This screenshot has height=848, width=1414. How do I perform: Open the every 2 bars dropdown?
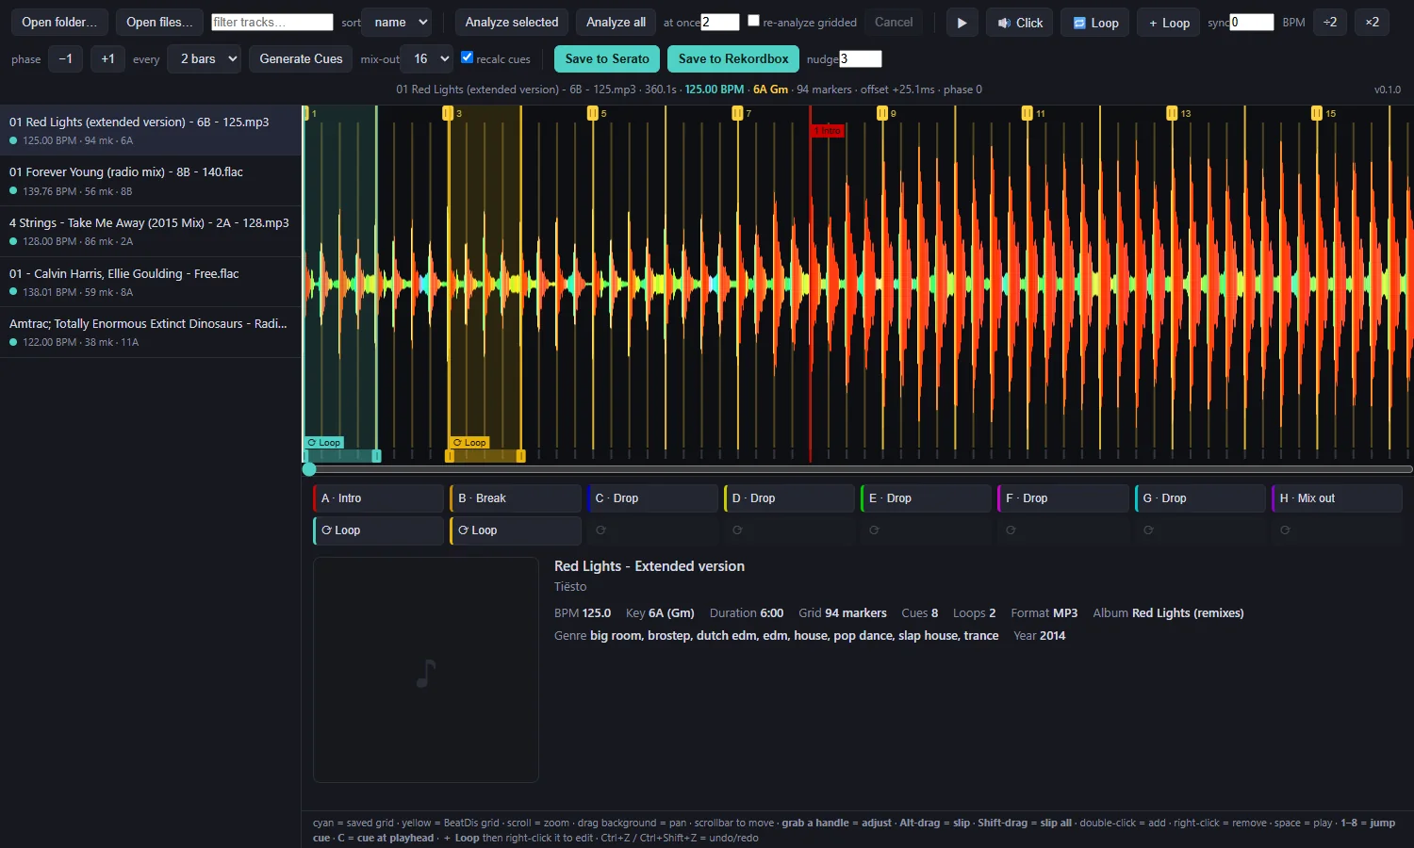204,58
